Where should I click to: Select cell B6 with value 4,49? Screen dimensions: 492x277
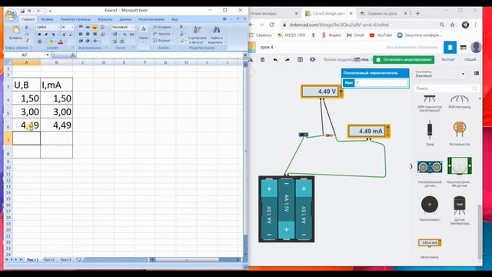pos(56,125)
